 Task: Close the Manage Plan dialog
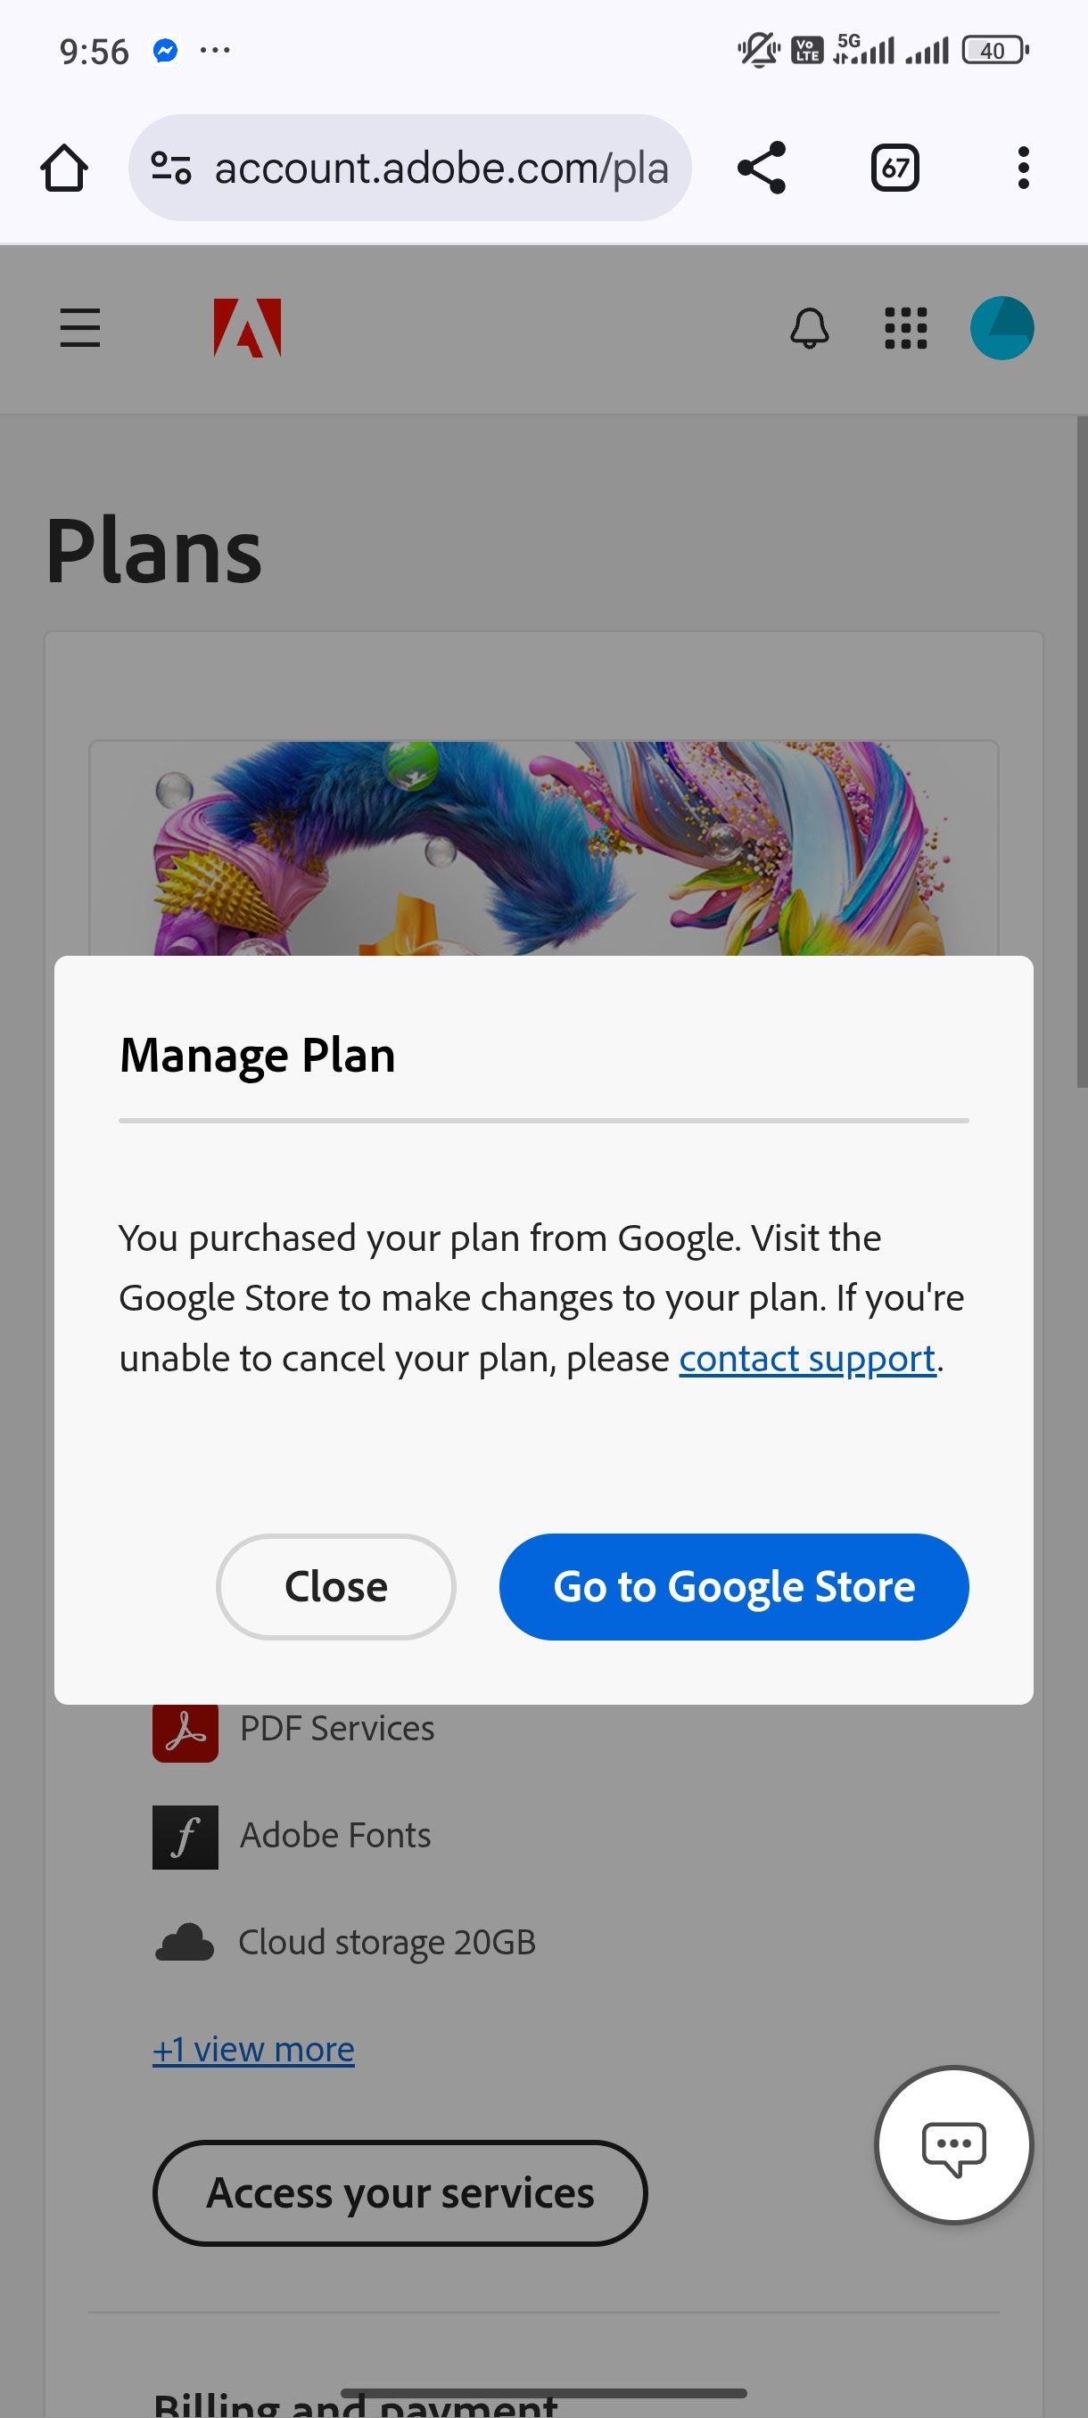336,1586
